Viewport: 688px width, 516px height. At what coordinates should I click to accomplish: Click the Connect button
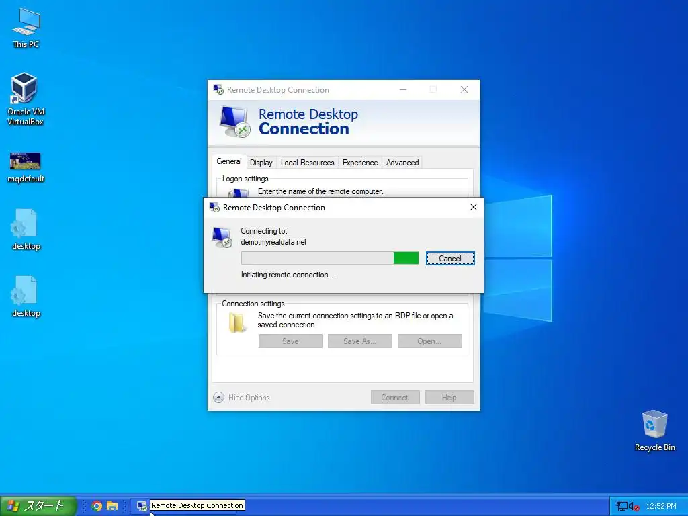point(395,398)
